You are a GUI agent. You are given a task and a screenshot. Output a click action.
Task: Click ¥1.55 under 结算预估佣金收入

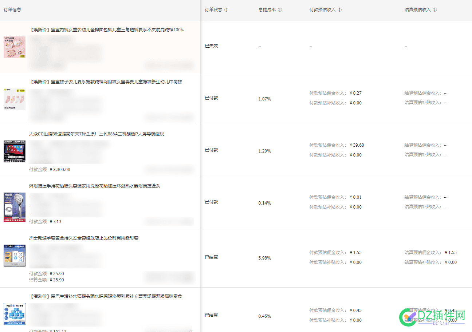tap(451, 253)
